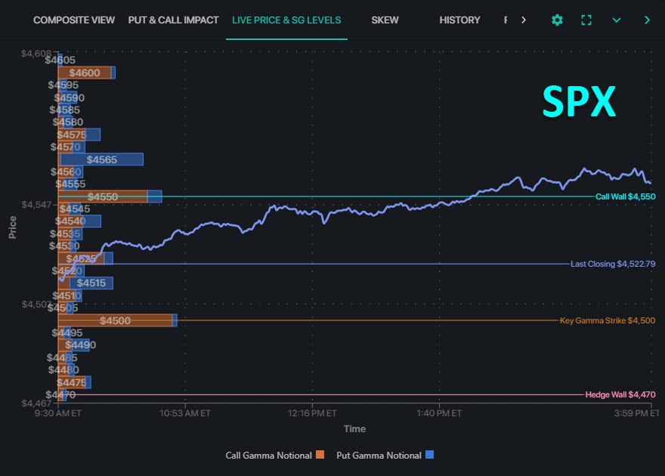Select the $4500 gamma notional bar

tap(115, 320)
